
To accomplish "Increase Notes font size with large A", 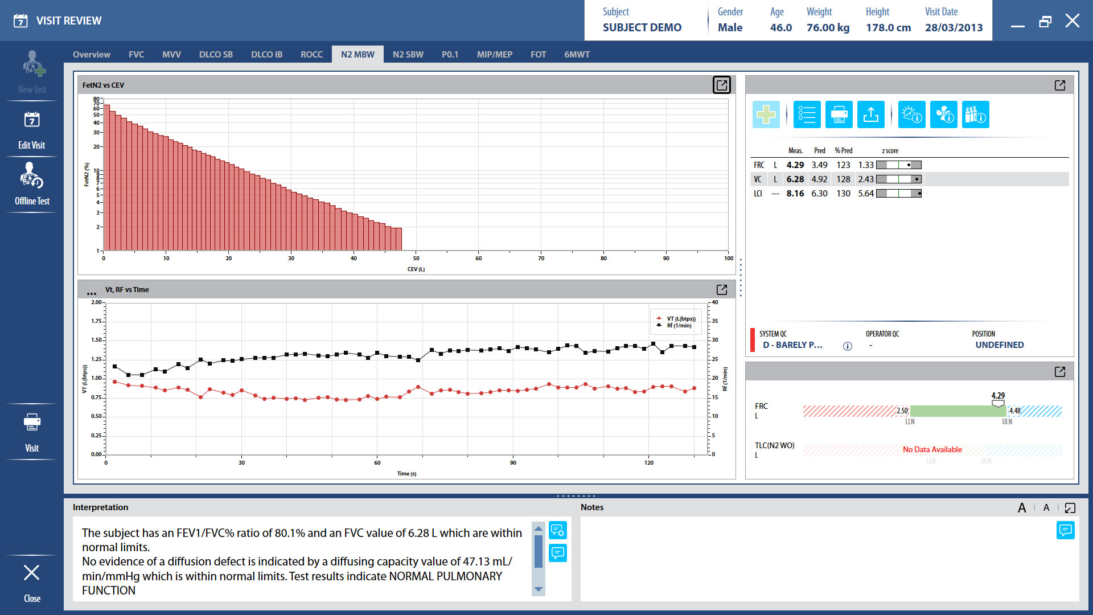I will 1022,507.
